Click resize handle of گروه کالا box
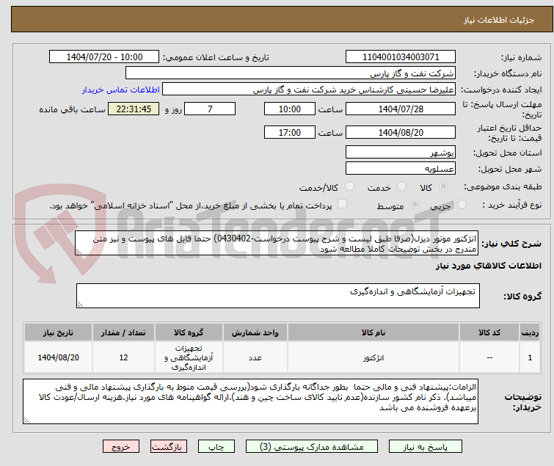The width and height of the screenshot is (554, 466). [x=80, y=305]
